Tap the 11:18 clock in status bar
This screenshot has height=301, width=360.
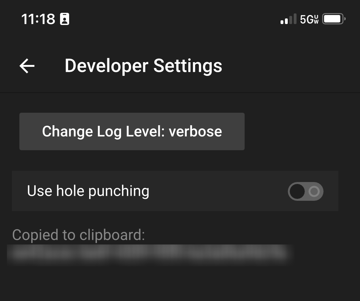point(38,19)
